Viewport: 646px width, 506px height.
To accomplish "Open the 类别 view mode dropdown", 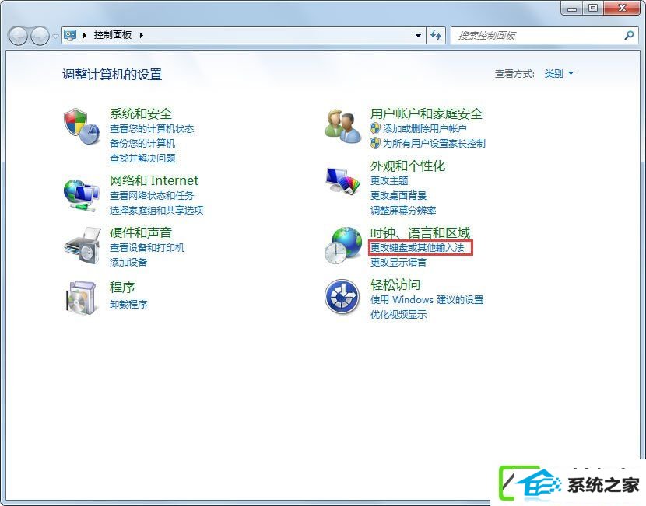I will click(559, 74).
